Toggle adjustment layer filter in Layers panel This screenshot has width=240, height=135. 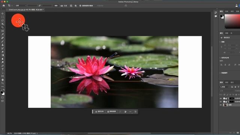[235, 87]
